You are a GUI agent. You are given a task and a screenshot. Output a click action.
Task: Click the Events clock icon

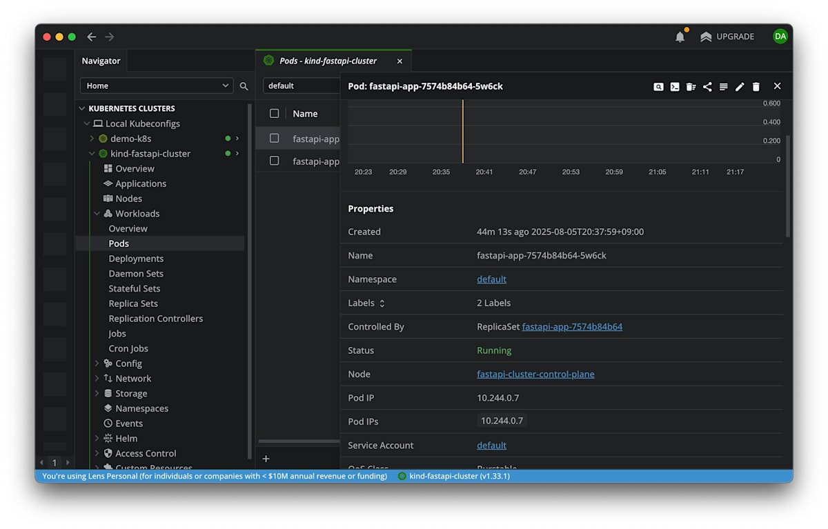pyautogui.click(x=108, y=423)
